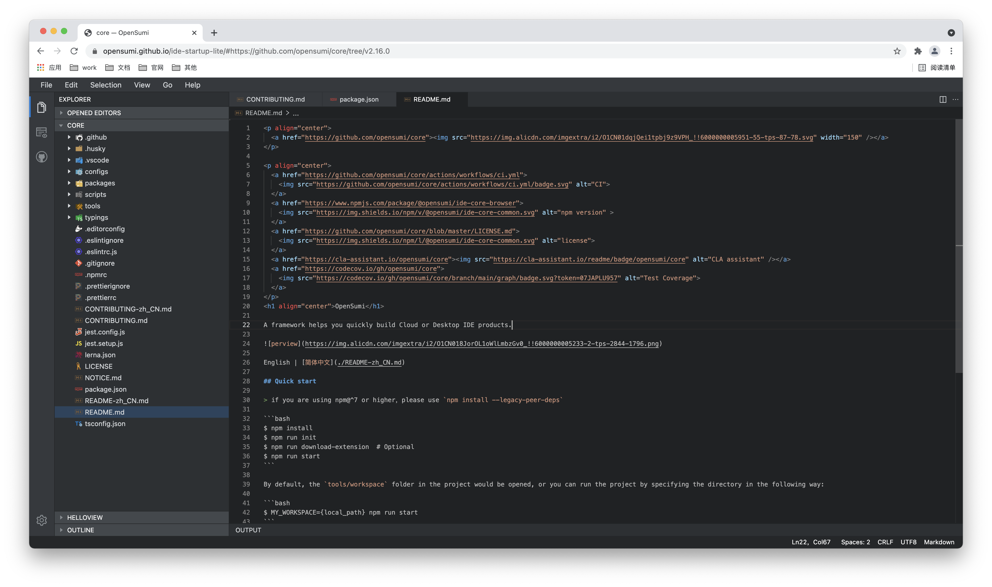Open the 其他 bookmarks folder
992x587 pixels.
click(184, 68)
